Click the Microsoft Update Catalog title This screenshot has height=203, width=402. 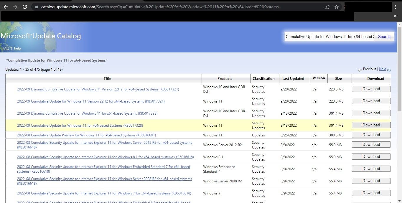tap(41, 36)
